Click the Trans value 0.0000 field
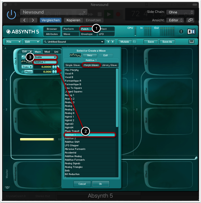This screenshot has height=203, width=201. click(42, 67)
